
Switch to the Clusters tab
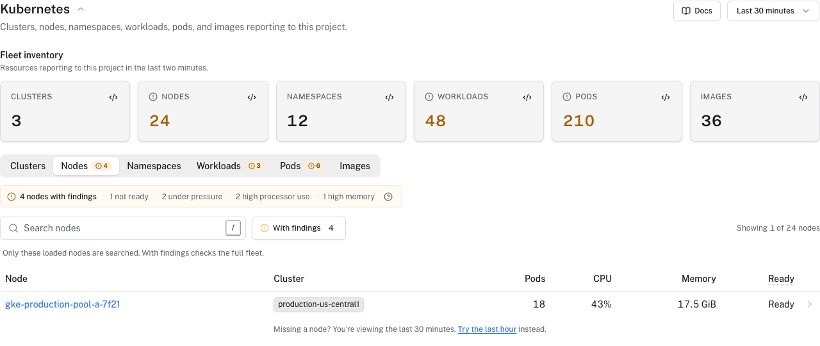28,166
